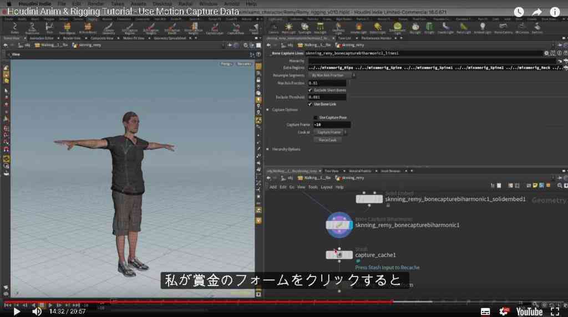Enter fullscreen with the corner icon

[555, 311]
